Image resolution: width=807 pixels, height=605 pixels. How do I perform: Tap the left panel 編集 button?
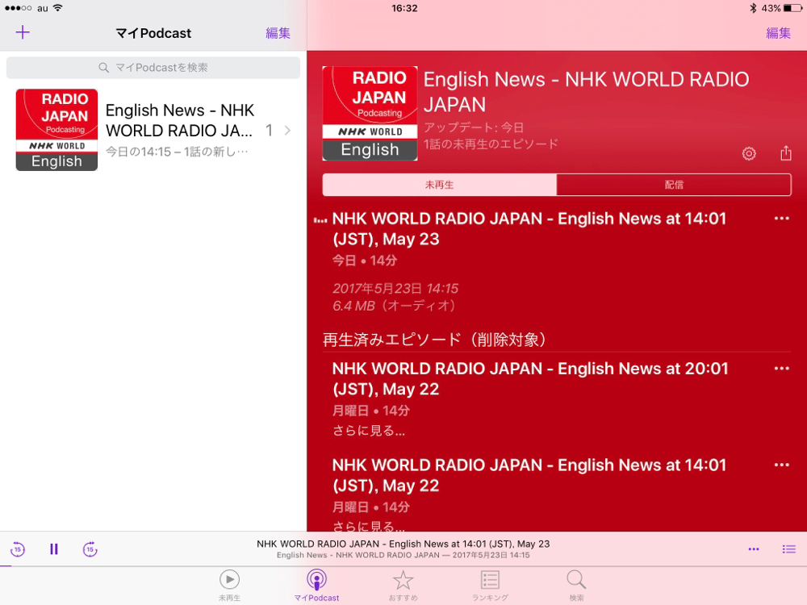[x=278, y=33]
